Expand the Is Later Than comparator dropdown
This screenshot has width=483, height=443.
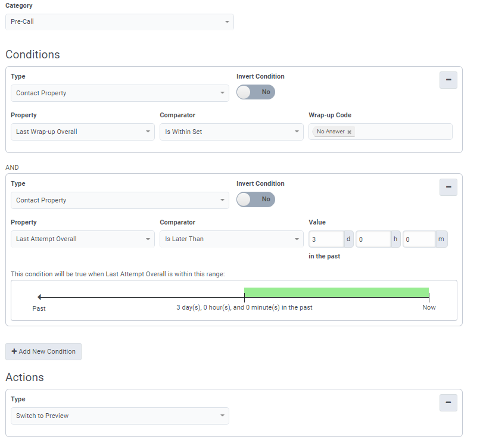click(x=232, y=239)
